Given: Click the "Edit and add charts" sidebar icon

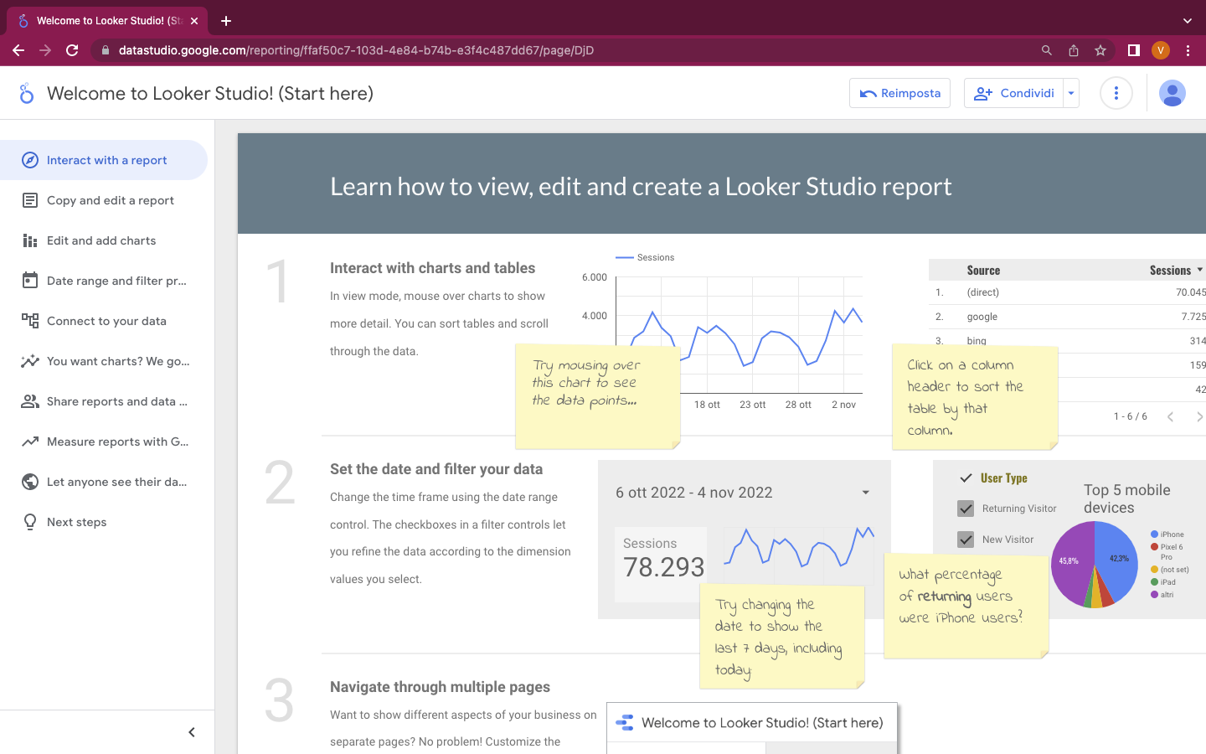Looking at the screenshot, I should pos(28,240).
